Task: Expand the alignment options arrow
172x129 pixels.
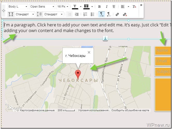Action: pyautogui.click(x=128, y=7)
